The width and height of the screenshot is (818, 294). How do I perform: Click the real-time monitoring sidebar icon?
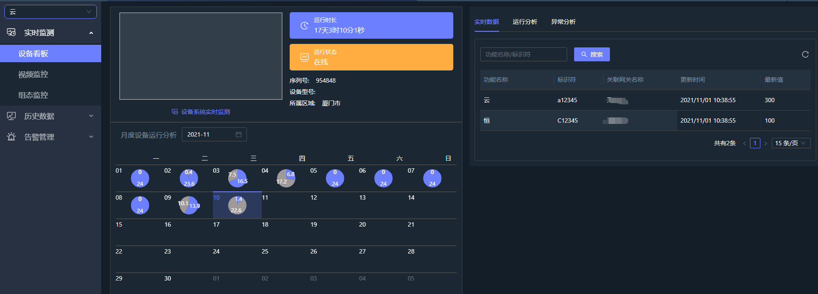(x=11, y=33)
